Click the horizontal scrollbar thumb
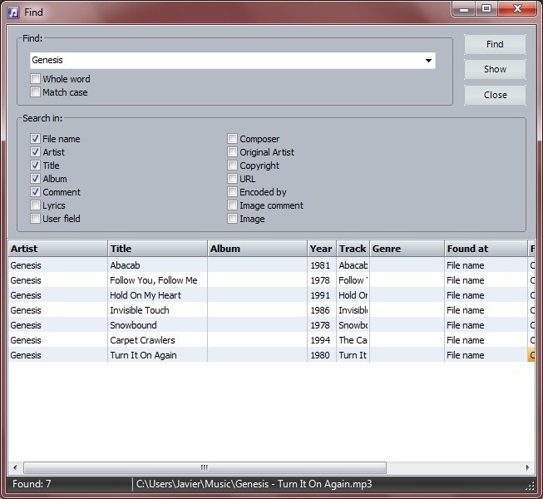Viewport: 543px width, 499px height. coord(205,468)
